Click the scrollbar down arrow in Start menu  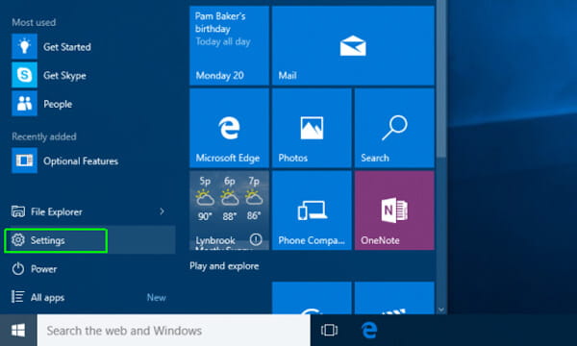tap(441, 310)
